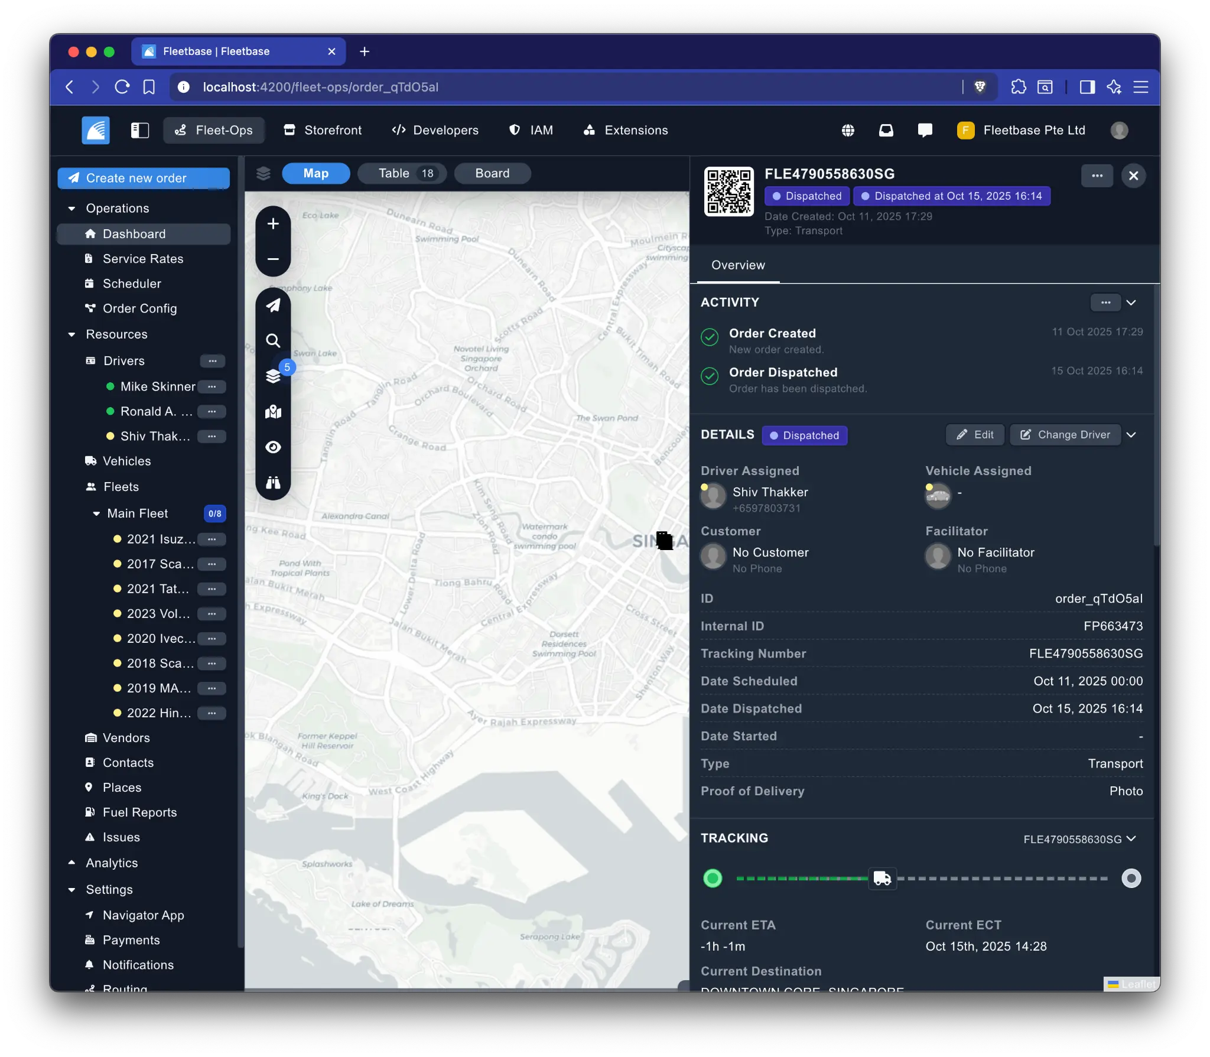Viewport: 1210px width, 1057px height.
Task: Open the map layers panel with badge 5
Action: click(x=274, y=376)
